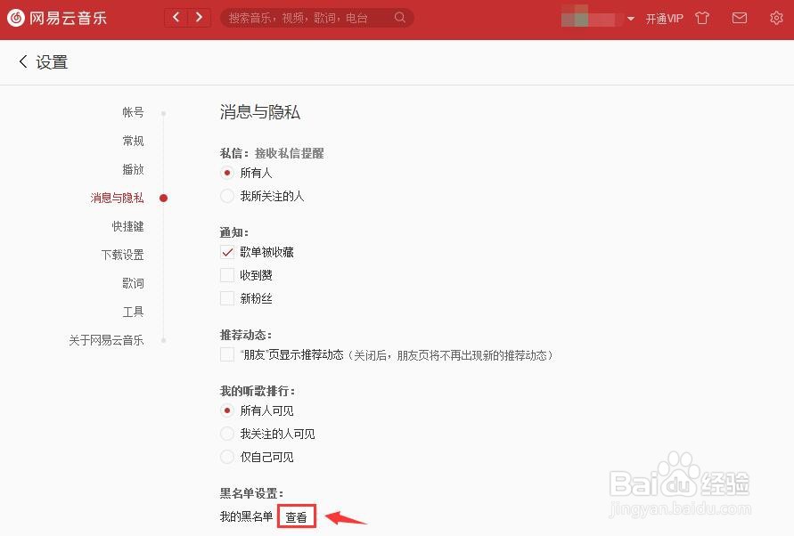The height and width of the screenshot is (536, 794).
Task: Go forward with the header right arrow
Action: click(x=199, y=18)
